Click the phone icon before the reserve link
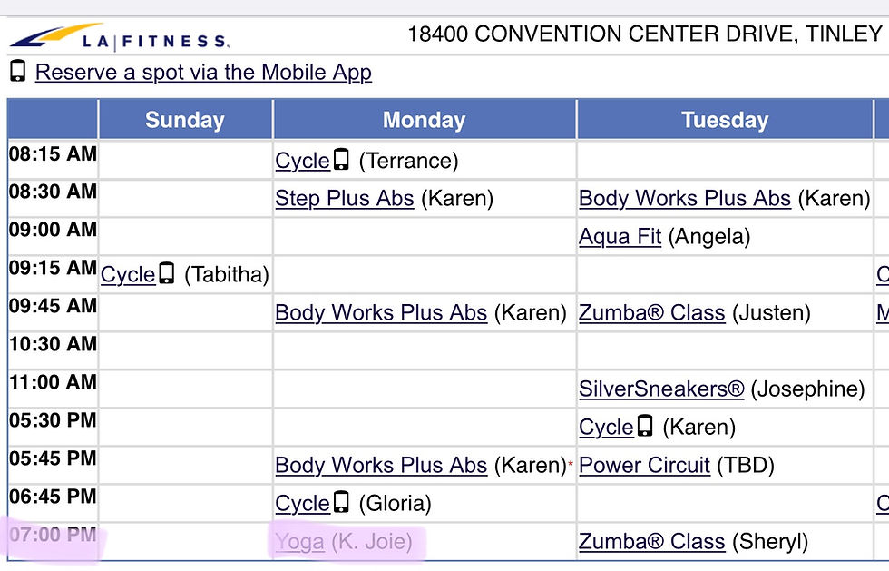The image size is (889, 571). tap(15, 71)
